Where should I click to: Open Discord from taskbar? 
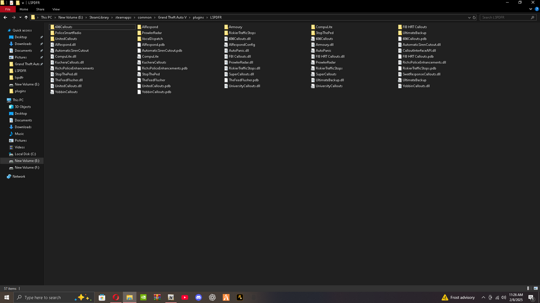198,298
